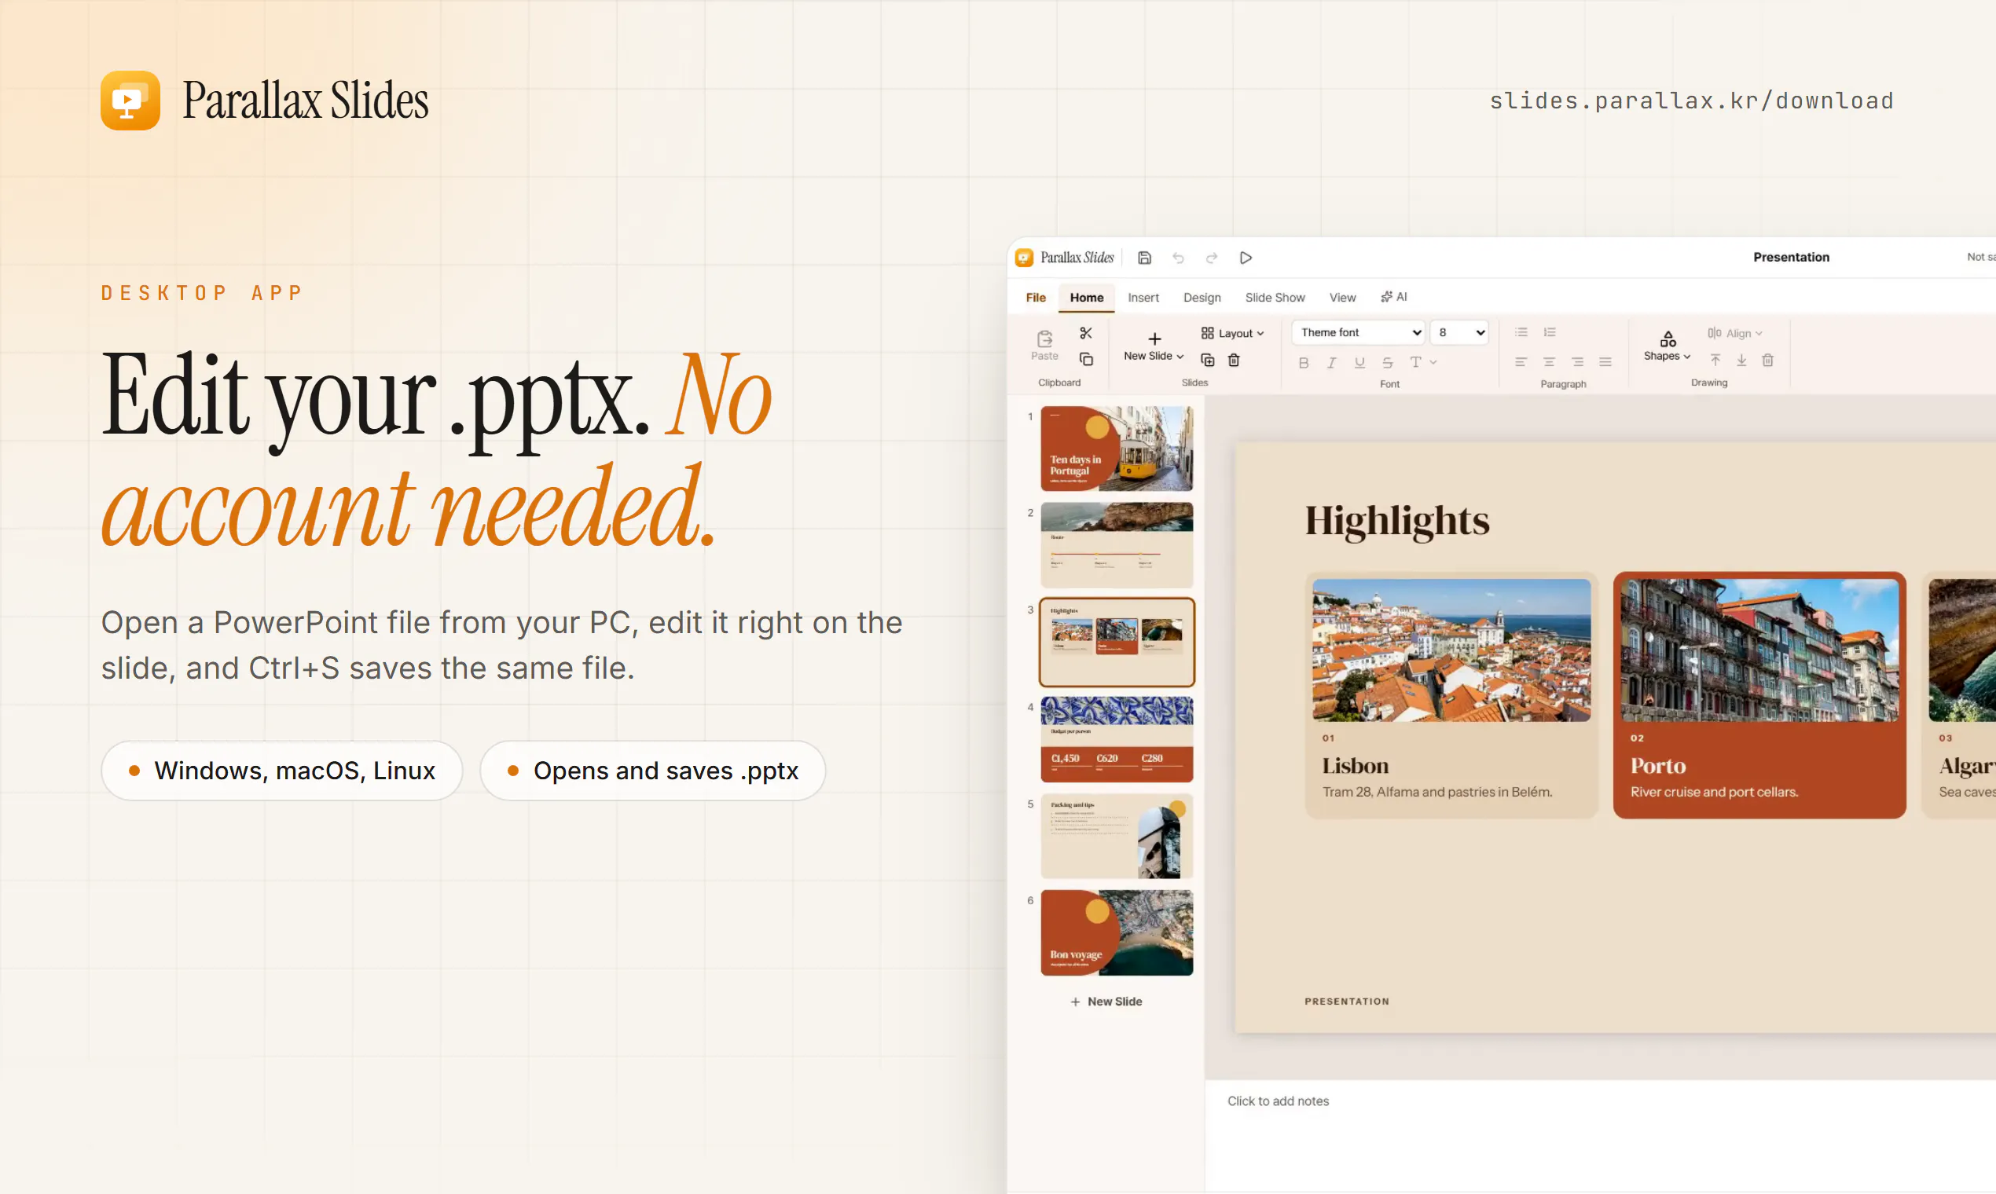This screenshot has height=1194, width=1996.
Task: Click the bulleted list icon
Action: (x=1521, y=332)
